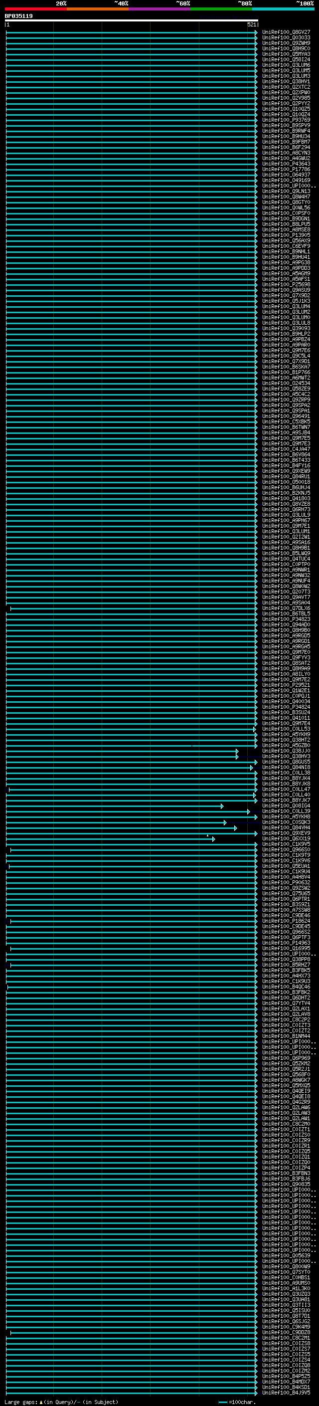Image resolution: width=319 pixels, height=1406 pixels.
Task: Select the UniRef100_Q9XEV9 entry
Action: click(286, 833)
